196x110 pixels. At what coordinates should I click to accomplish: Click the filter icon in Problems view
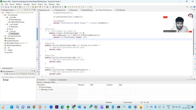(x=187, y=79)
